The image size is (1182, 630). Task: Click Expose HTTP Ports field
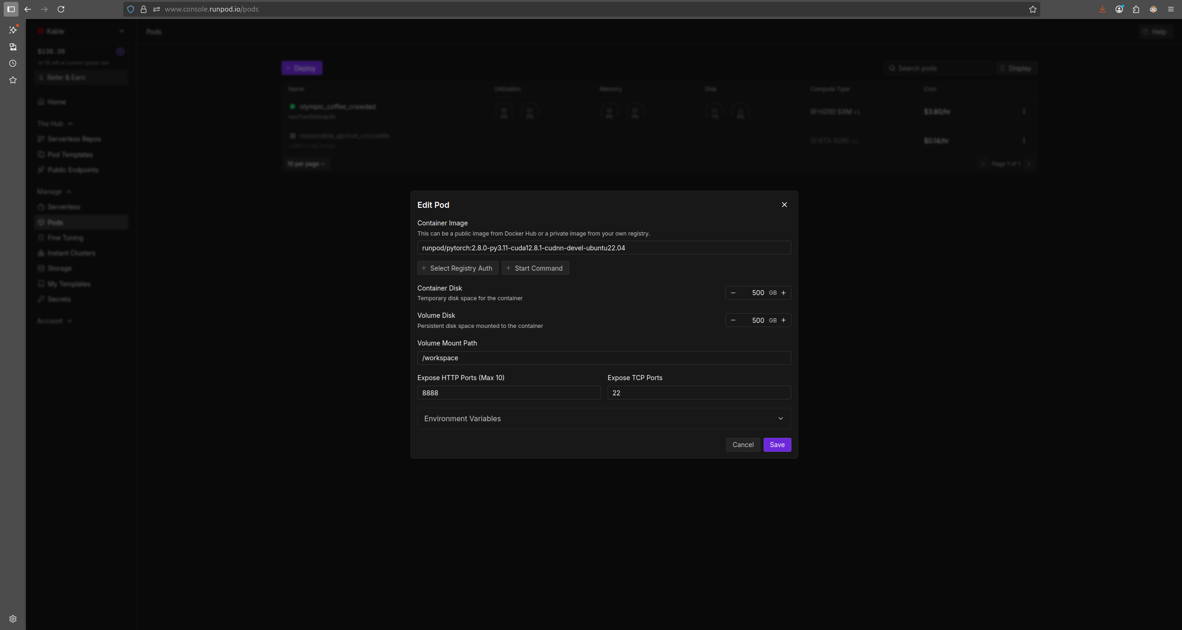click(x=509, y=393)
